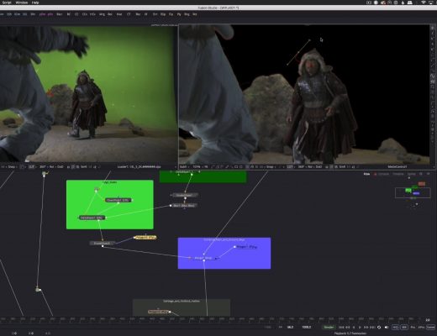
Task: Toggle the right viewer LUT button
Action: point(290,167)
